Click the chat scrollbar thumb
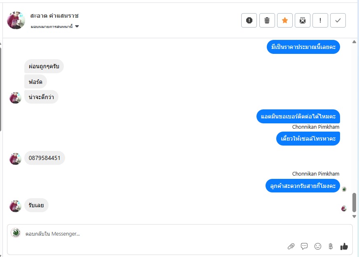Image resolution: width=359 pixels, height=257 pixels. tap(354, 202)
